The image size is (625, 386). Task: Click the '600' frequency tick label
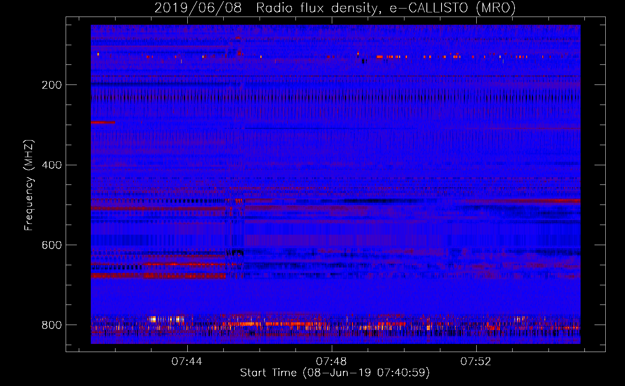[52, 245]
